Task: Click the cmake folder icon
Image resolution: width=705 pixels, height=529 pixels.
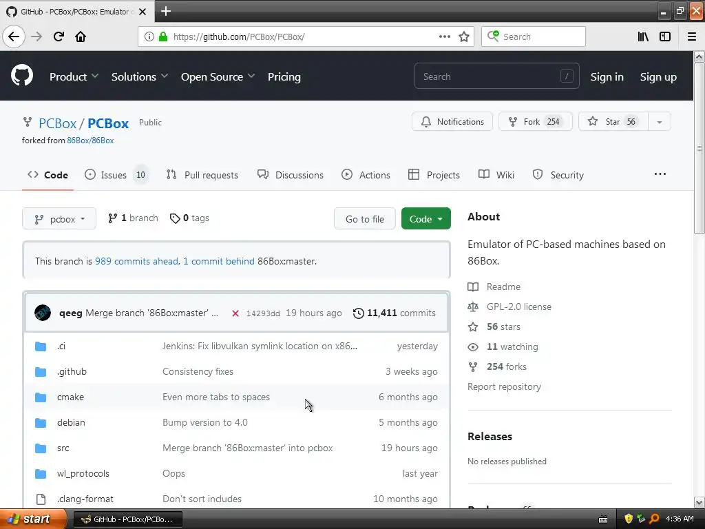Action: (x=41, y=397)
